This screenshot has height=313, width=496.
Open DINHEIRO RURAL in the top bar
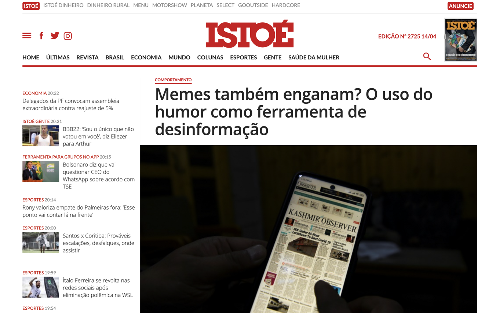pyautogui.click(x=108, y=5)
